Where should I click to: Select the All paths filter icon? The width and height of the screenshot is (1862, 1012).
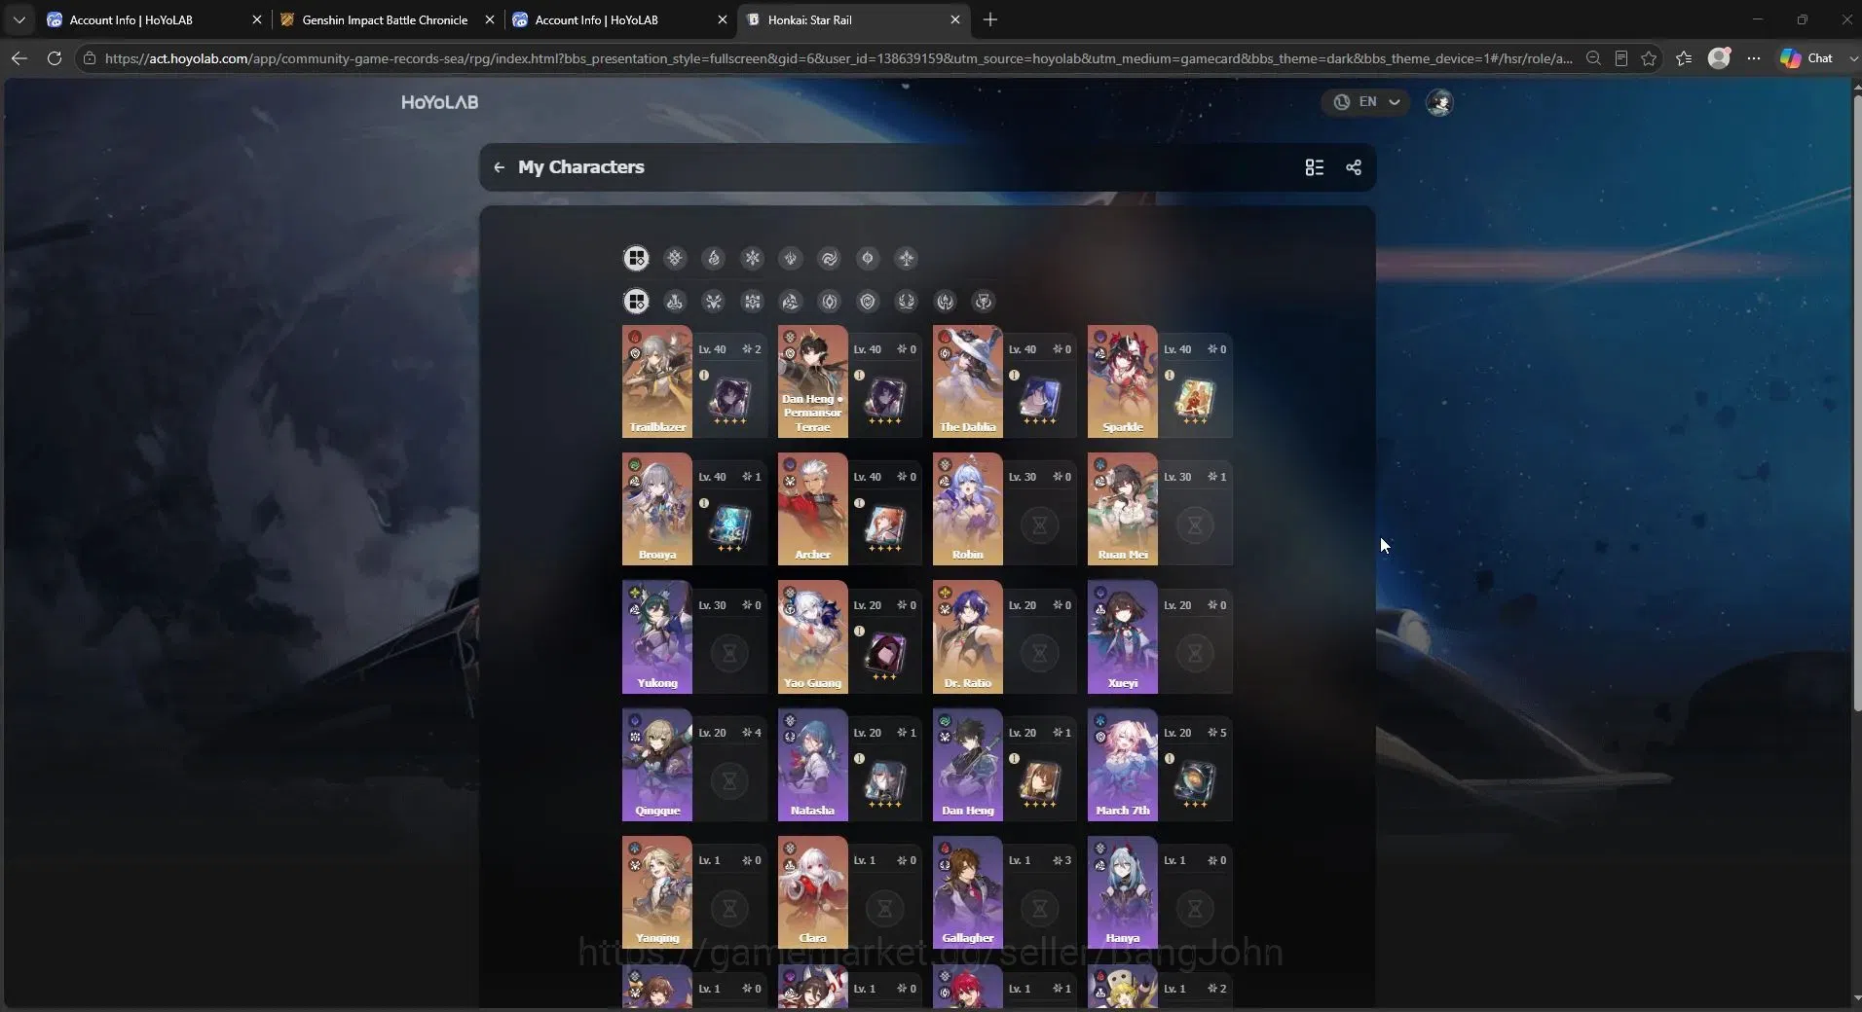tap(636, 302)
